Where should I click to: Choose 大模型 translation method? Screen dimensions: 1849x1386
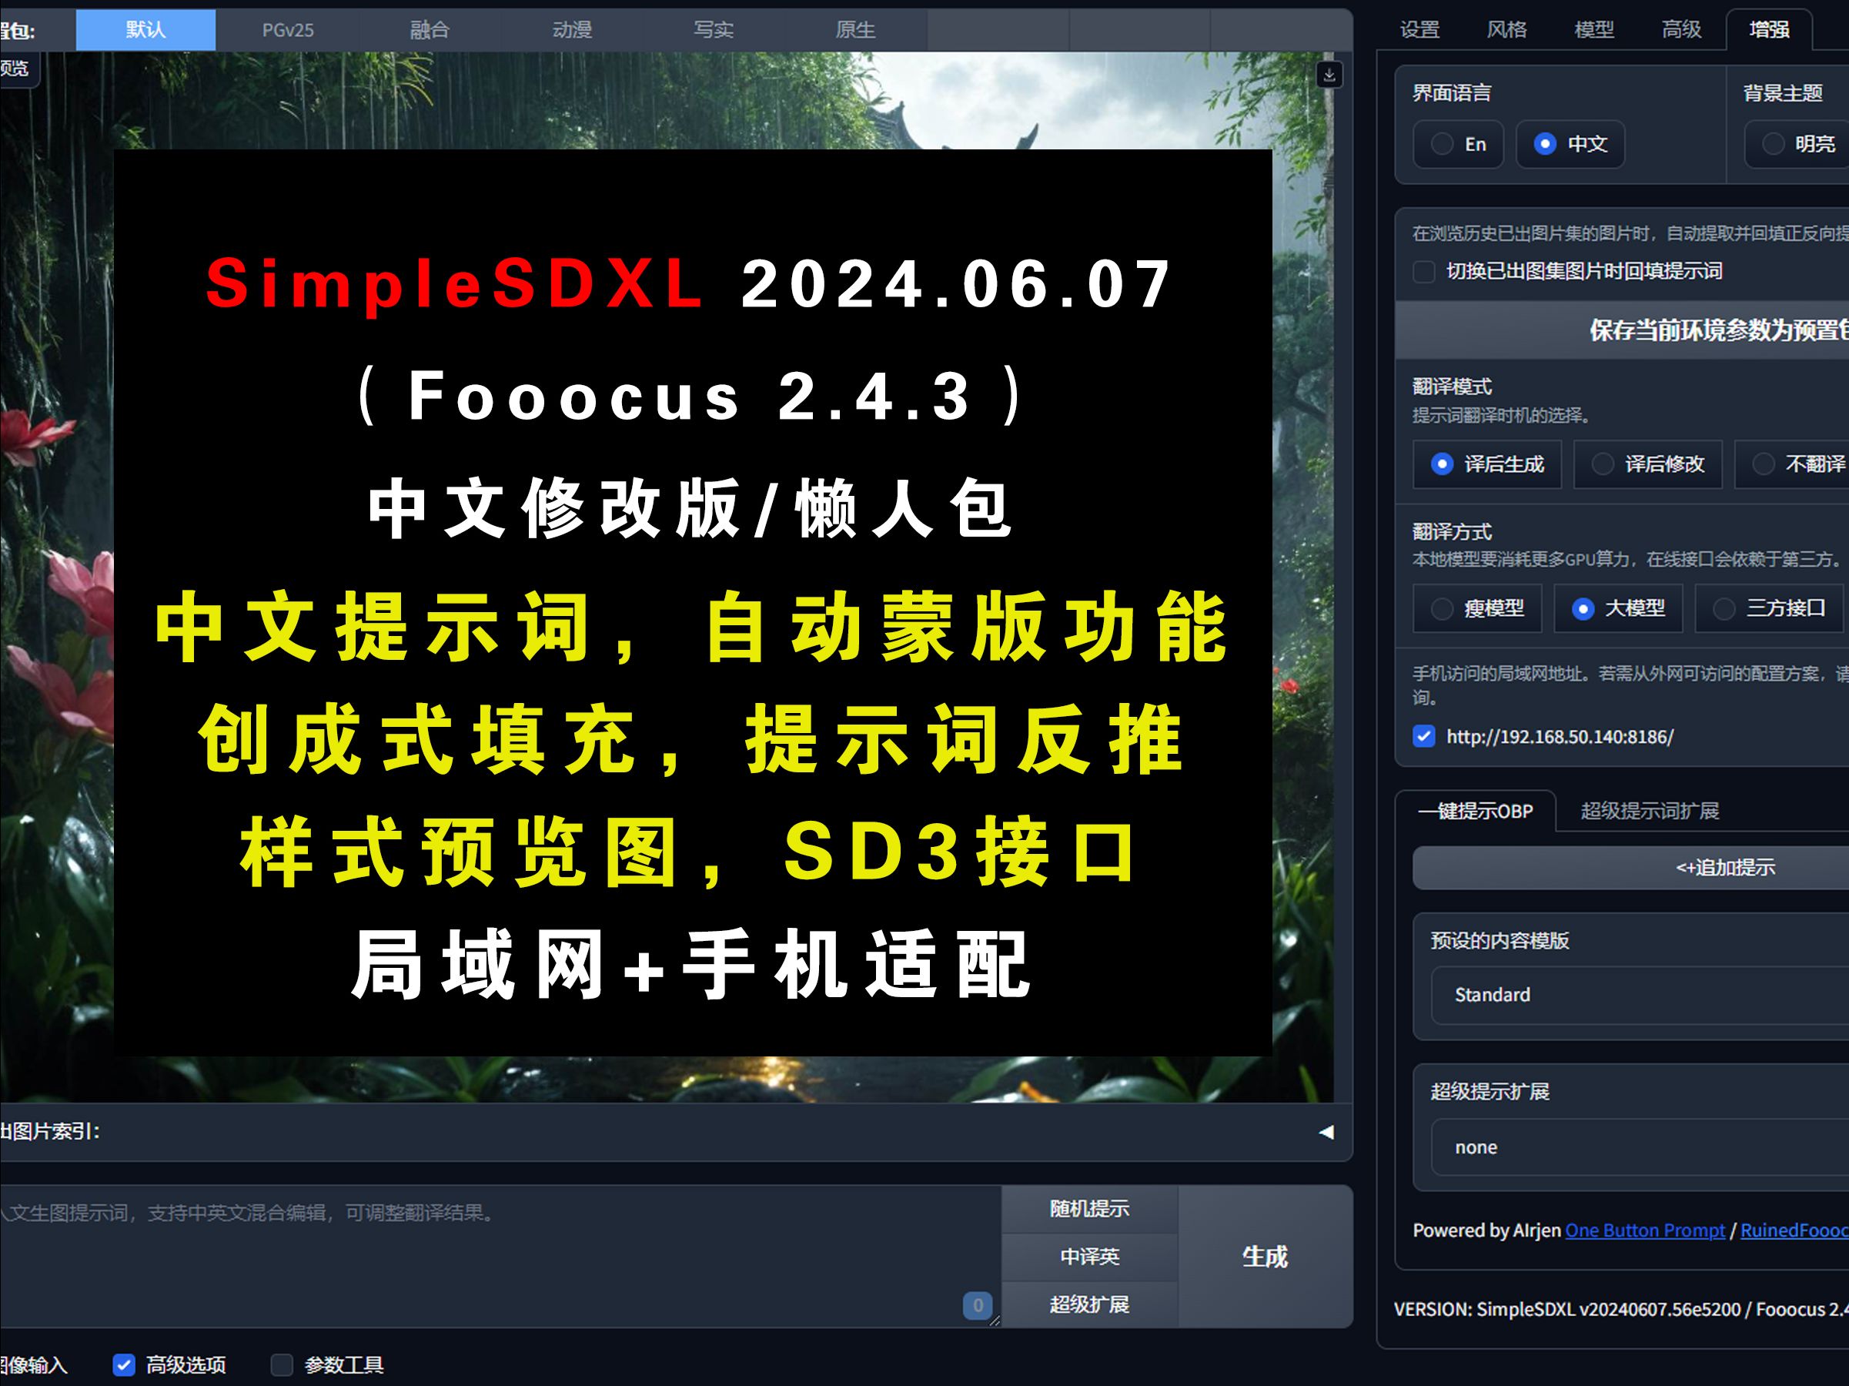pyautogui.click(x=1618, y=608)
